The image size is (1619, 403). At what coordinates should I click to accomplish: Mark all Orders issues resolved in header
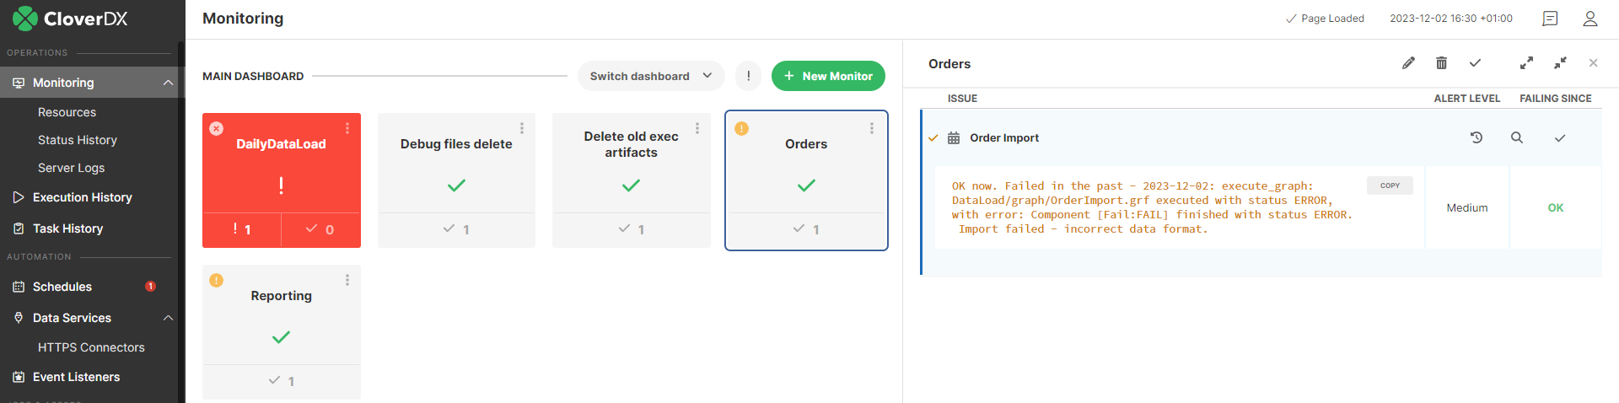tap(1475, 63)
